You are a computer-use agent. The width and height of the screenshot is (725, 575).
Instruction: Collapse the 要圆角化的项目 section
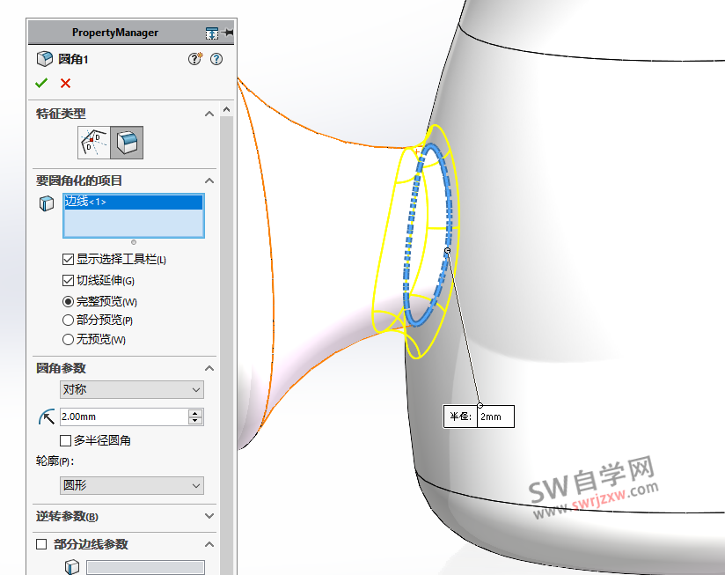209,181
